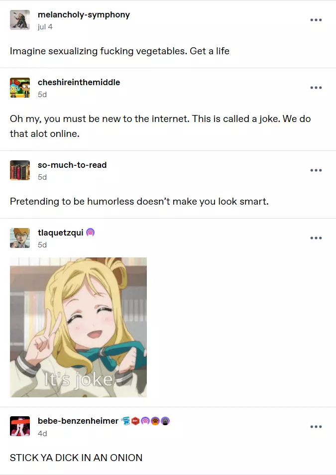Image resolution: width=336 pixels, height=475 pixels.
Task: Open options menu for melancholy-symphony's post
Action: (316, 20)
